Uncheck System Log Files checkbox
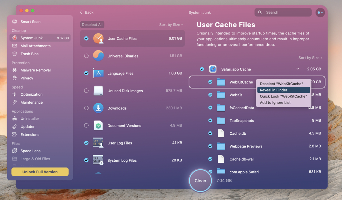Viewport: 342px width, 200px height. point(86,160)
